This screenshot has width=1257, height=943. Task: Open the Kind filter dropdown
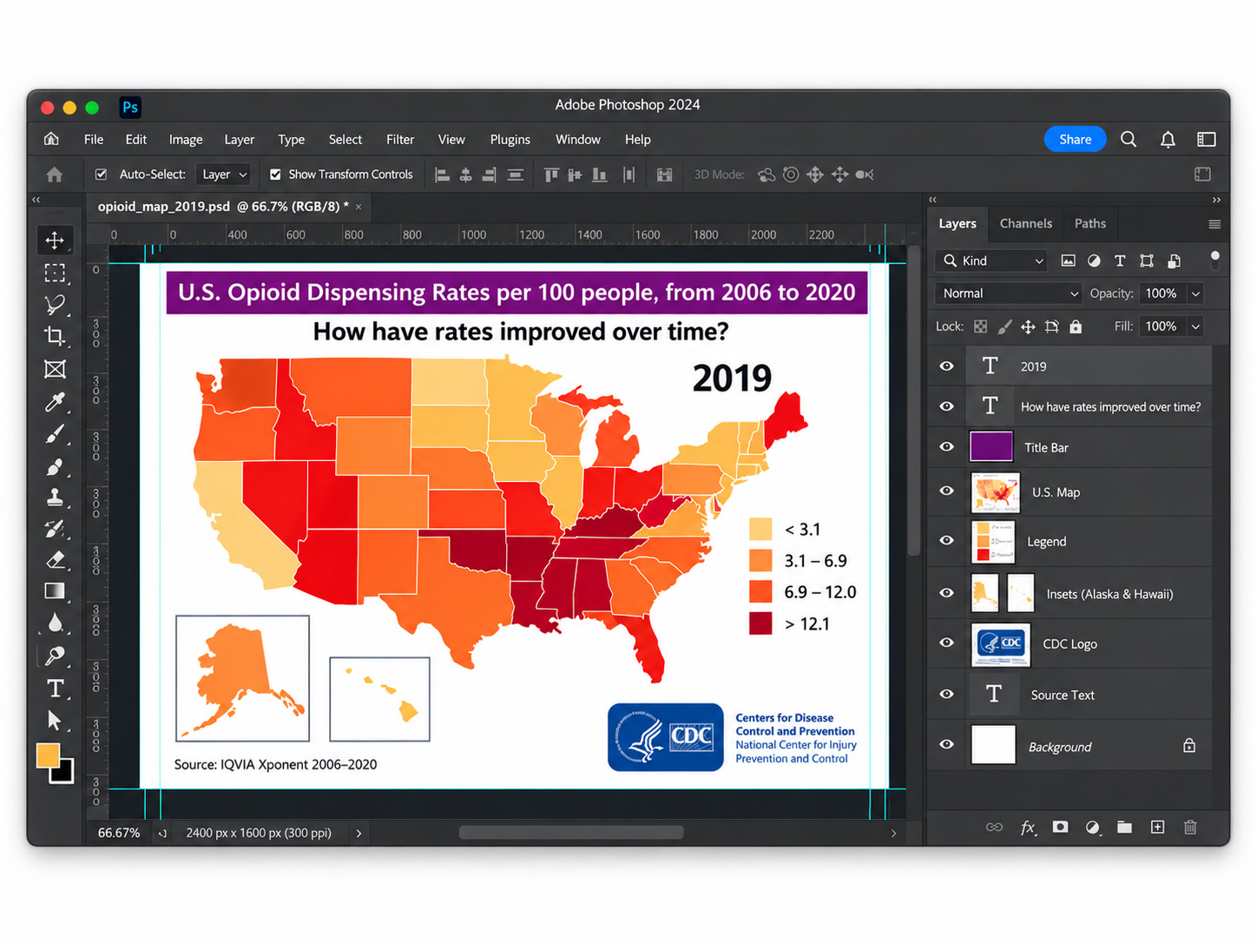pos(992,260)
